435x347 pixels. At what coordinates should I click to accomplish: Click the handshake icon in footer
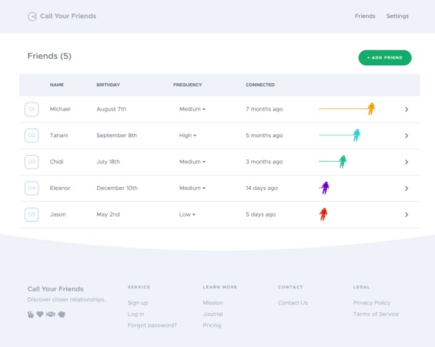tap(51, 314)
